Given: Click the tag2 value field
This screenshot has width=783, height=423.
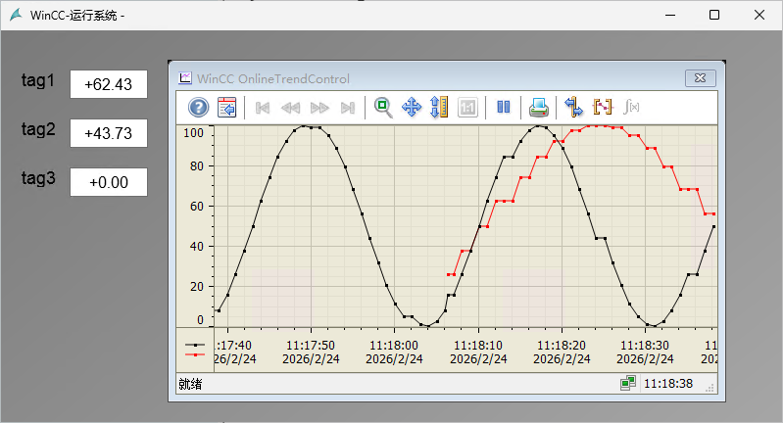Looking at the screenshot, I should (108, 133).
